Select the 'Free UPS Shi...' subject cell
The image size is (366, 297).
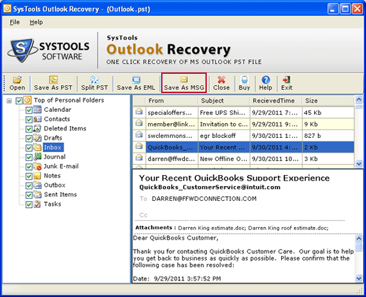click(x=224, y=113)
